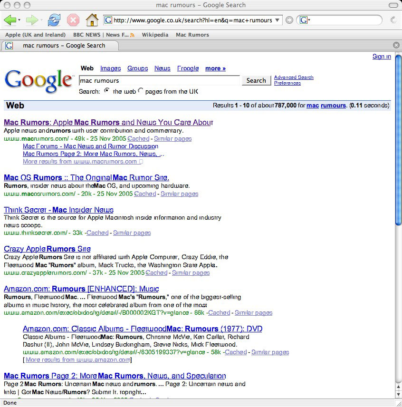The width and height of the screenshot is (402, 407).
Task: Switch to Froogle search
Action: 188,68
